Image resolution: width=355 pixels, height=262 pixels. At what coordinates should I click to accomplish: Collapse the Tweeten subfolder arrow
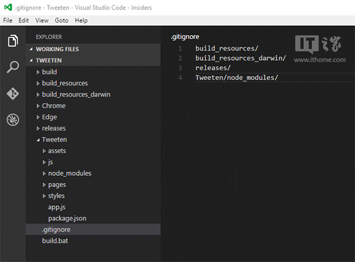(x=38, y=140)
